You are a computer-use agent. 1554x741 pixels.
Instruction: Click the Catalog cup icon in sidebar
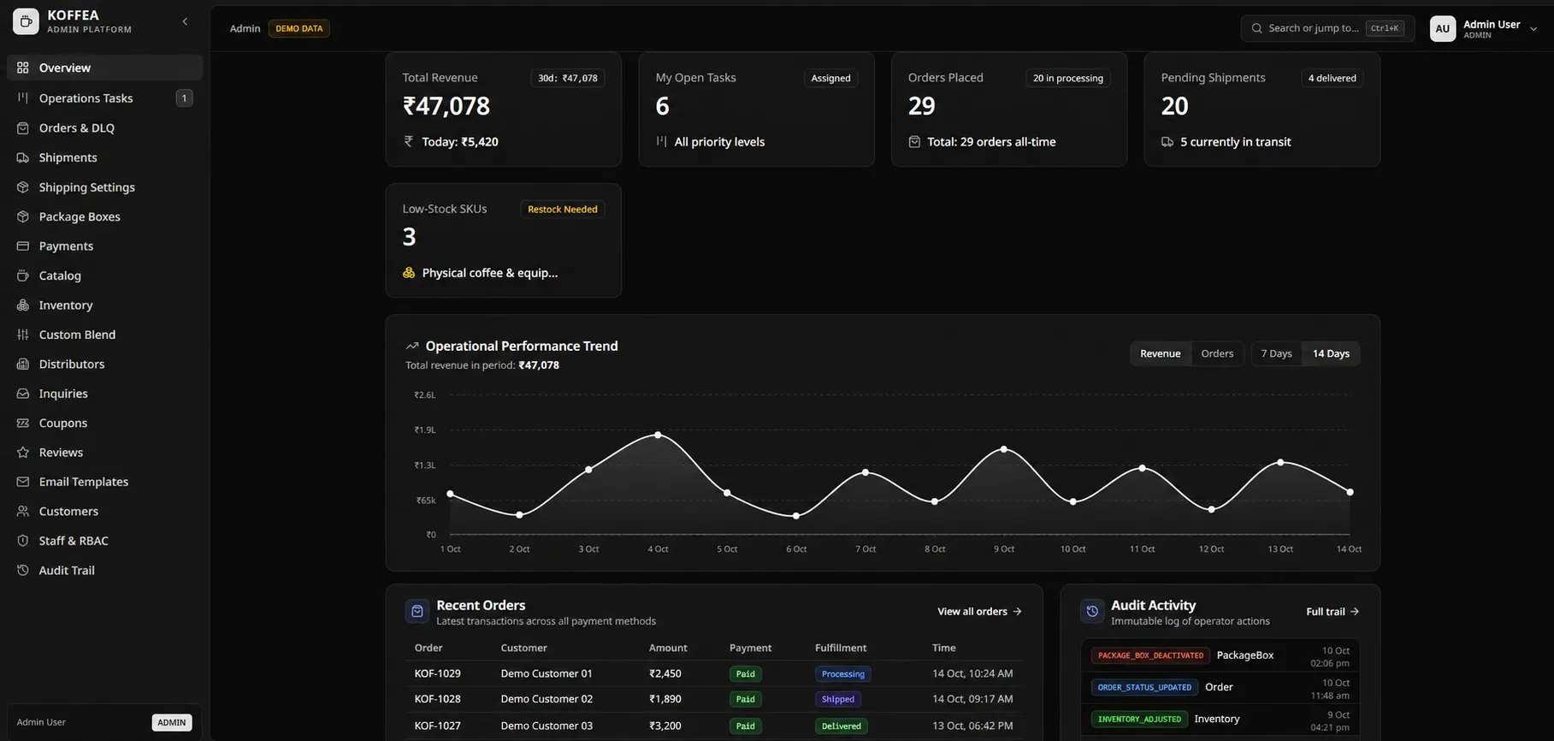click(23, 276)
